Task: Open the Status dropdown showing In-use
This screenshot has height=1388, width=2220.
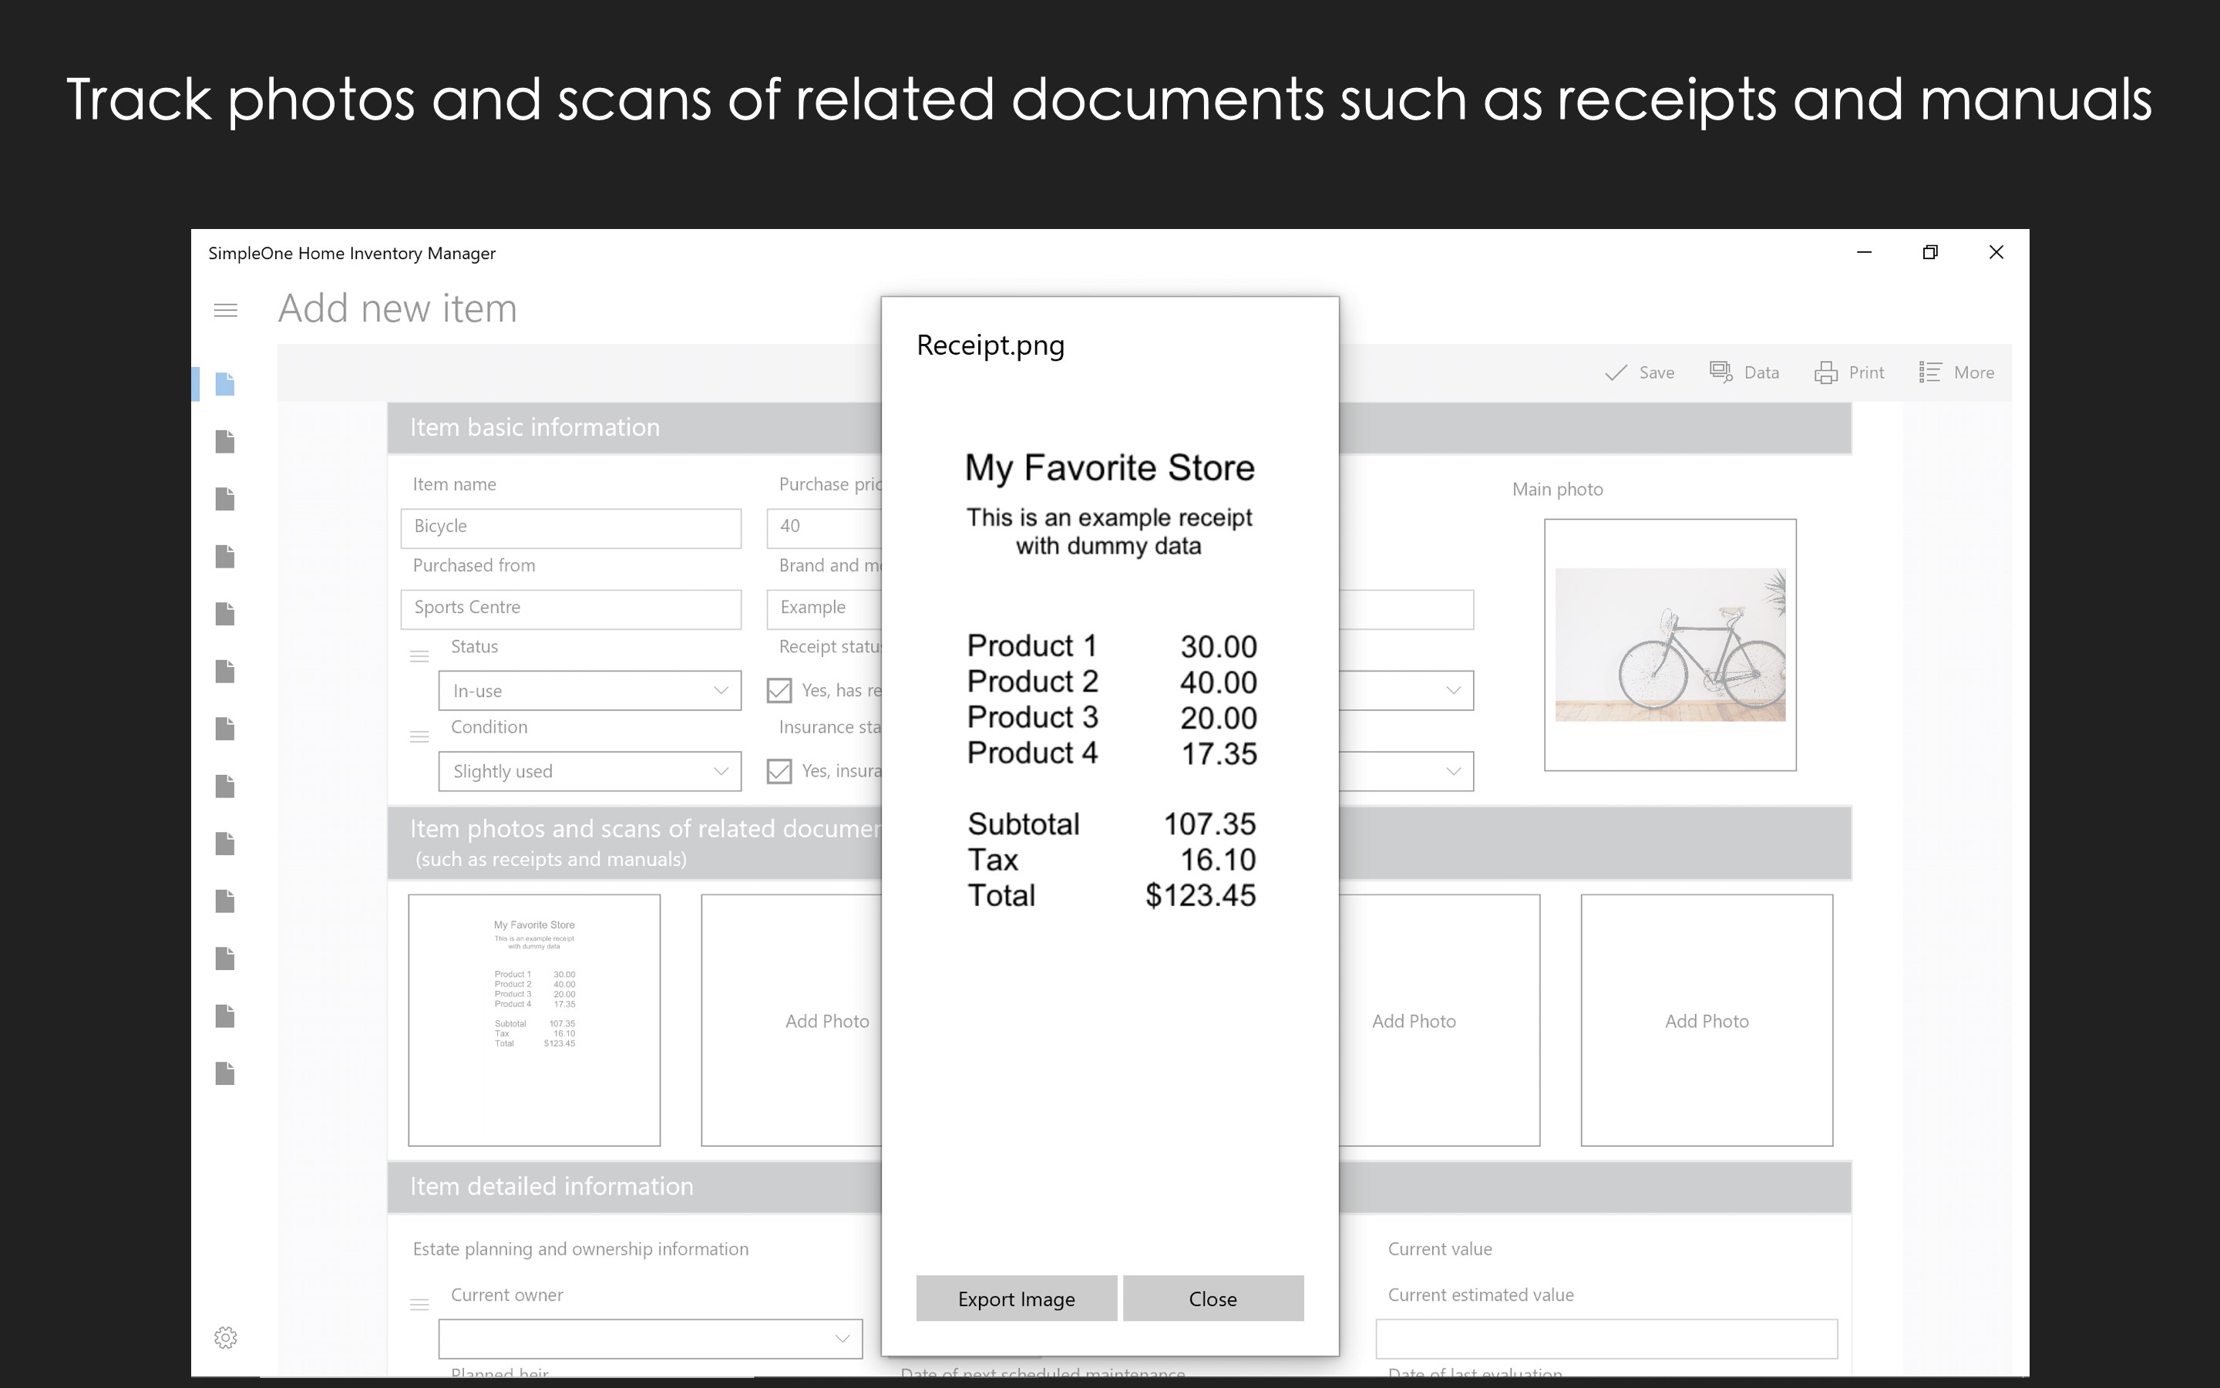Action: [x=589, y=689]
